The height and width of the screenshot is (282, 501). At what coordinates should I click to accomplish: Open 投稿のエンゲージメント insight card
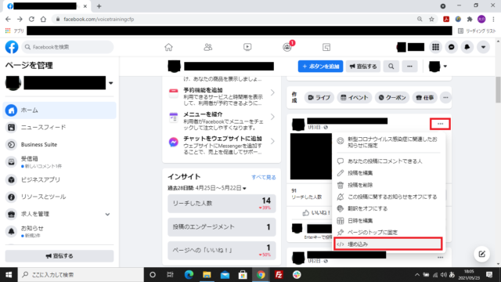tap(222, 227)
